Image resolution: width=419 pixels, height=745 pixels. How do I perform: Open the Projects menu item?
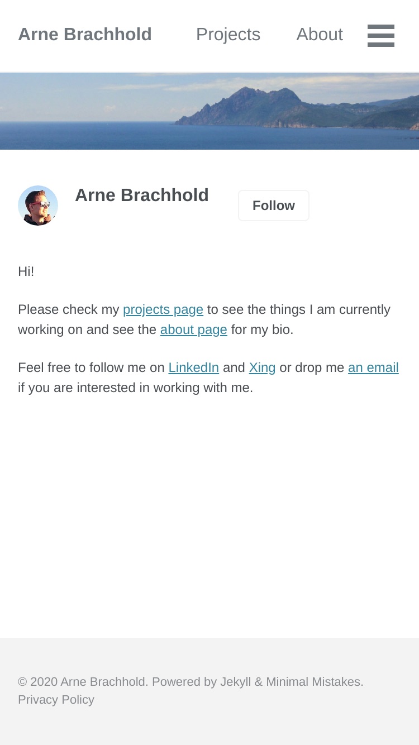(x=228, y=35)
